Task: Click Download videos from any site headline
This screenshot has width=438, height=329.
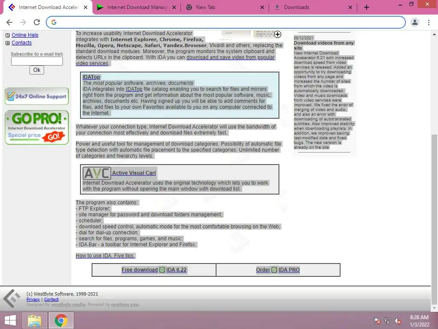Action: 323,45
